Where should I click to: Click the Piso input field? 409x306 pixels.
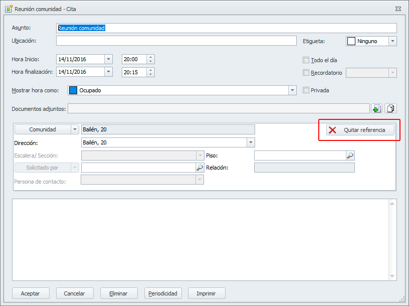pyautogui.click(x=300, y=156)
